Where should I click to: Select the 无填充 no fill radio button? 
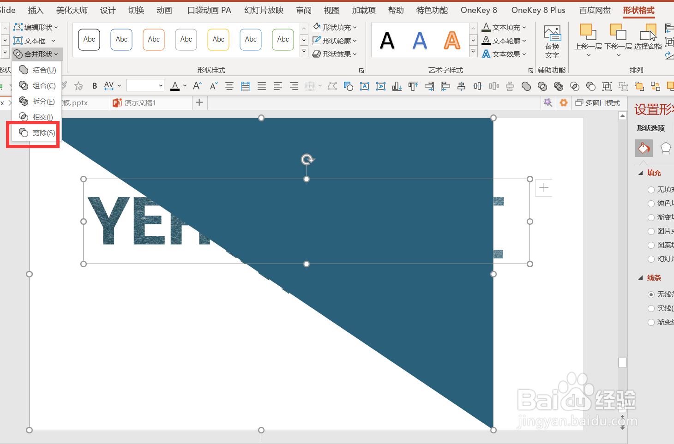[x=651, y=190]
